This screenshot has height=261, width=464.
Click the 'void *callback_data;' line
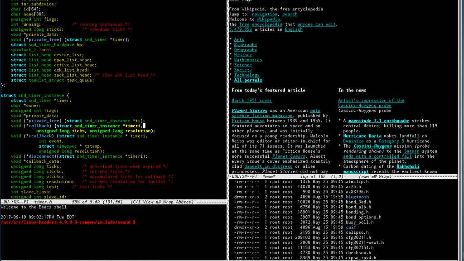point(36,161)
